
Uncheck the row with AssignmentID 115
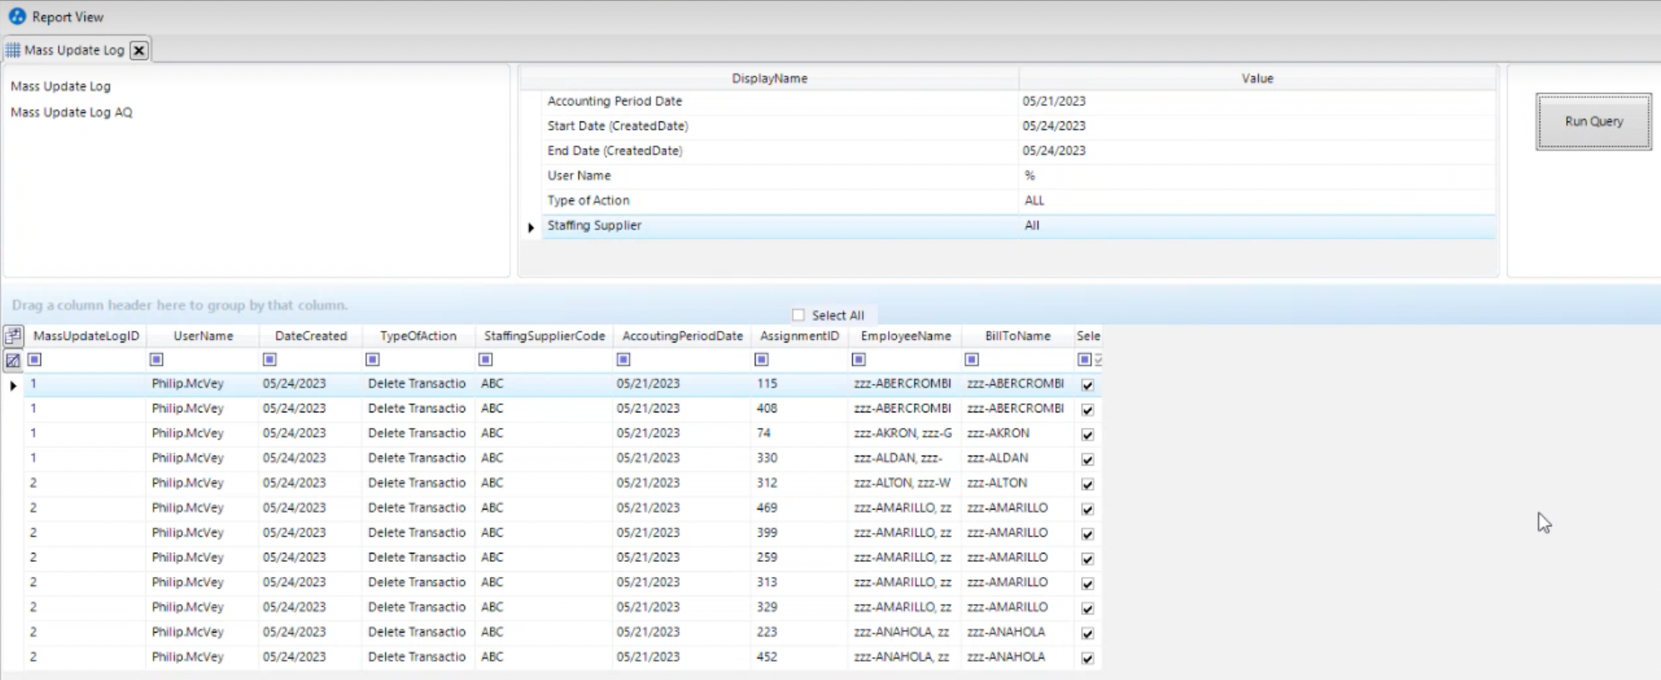coord(1088,385)
